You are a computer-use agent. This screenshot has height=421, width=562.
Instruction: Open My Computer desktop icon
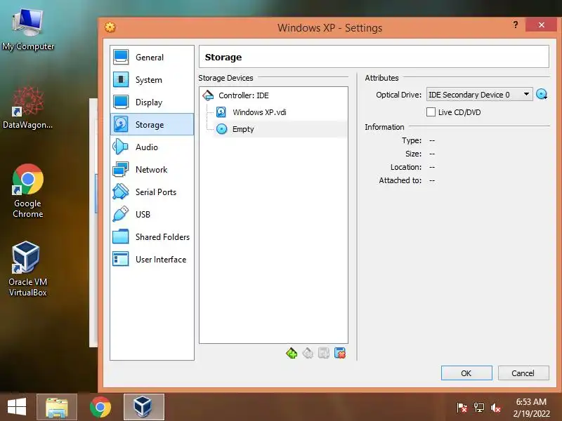pyautogui.click(x=28, y=29)
